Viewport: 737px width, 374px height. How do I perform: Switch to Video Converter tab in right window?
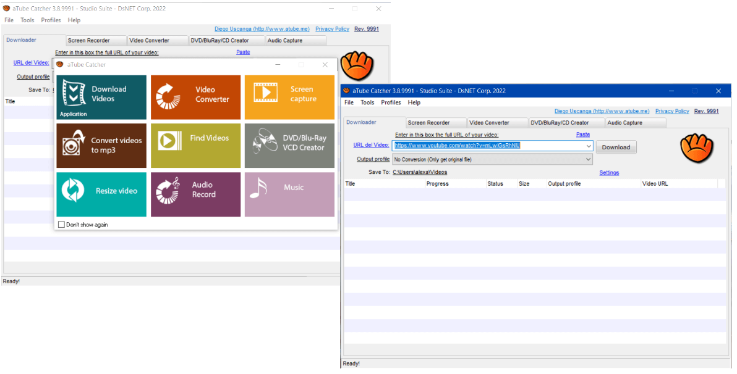tap(498, 122)
